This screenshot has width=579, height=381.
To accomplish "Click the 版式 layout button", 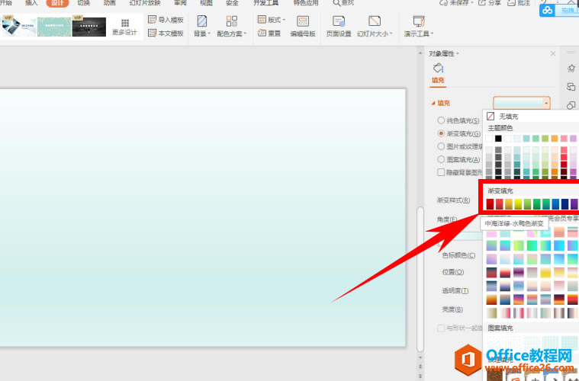I will point(272,20).
